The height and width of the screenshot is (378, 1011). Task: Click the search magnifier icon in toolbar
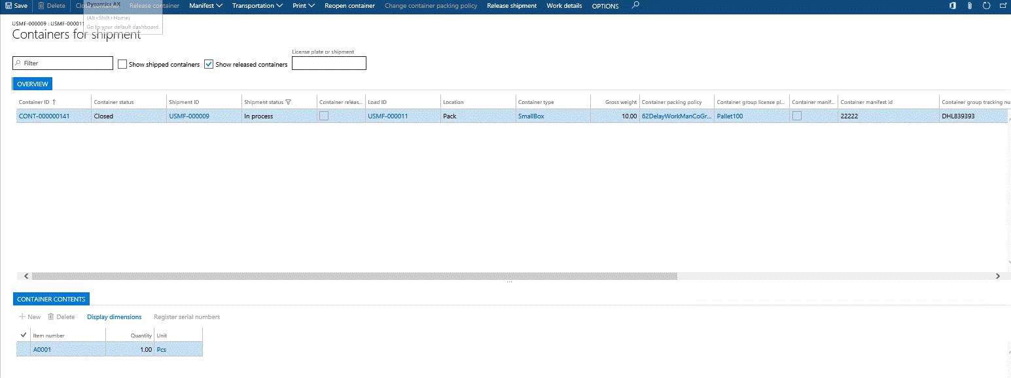pos(635,5)
